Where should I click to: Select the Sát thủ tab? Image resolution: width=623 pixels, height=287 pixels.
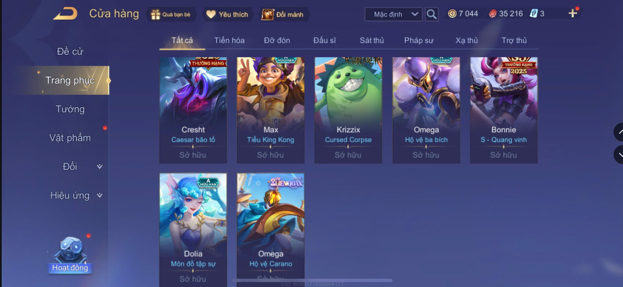click(372, 41)
